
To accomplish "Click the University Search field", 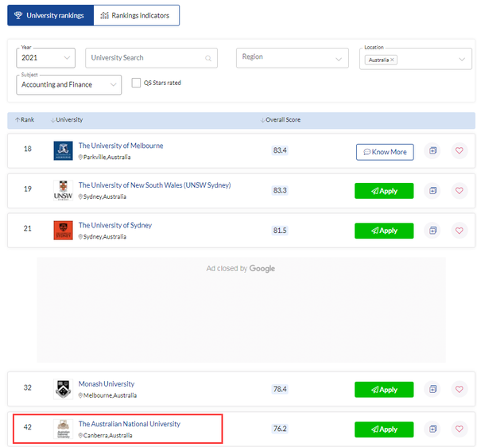I will pos(151,58).
